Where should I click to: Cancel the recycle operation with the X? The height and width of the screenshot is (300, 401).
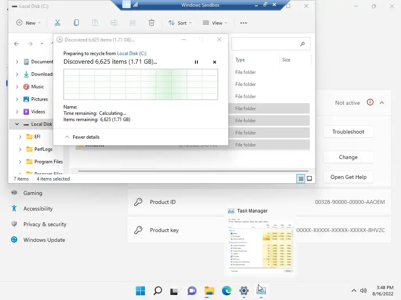tap(215, 62)
